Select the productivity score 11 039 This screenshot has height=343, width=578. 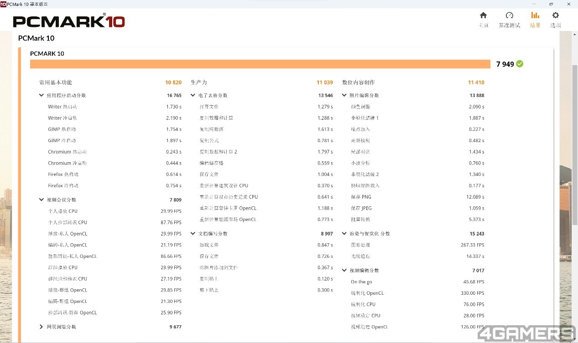(325, 82)
